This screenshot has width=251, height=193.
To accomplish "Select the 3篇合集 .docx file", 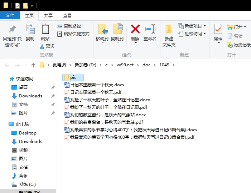I will (x=130, y=129).
